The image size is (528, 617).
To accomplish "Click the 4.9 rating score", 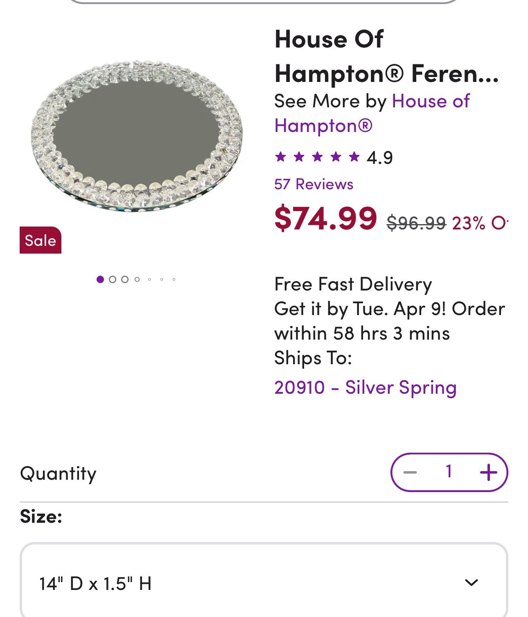I will [x=379, y=157].
